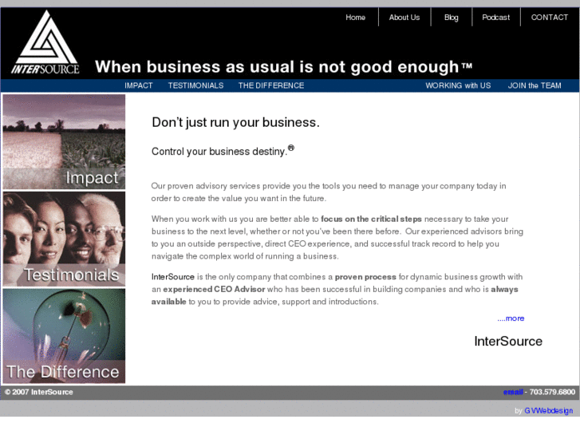Viewport: 580px width, 435px height.
Task: Click the InterSource triangle logo
Action: 45,42
